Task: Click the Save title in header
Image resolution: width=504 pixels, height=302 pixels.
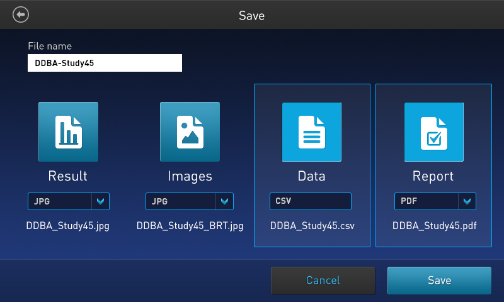Action: 251,16
